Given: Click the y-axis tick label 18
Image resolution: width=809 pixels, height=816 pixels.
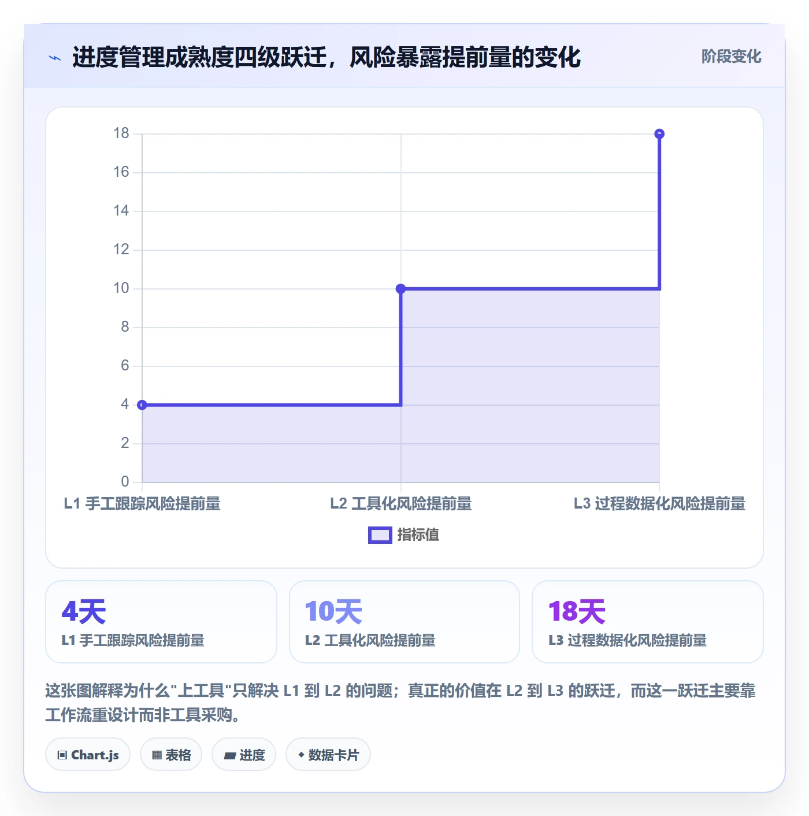Looking at the screenshot, I should (121, 133).
